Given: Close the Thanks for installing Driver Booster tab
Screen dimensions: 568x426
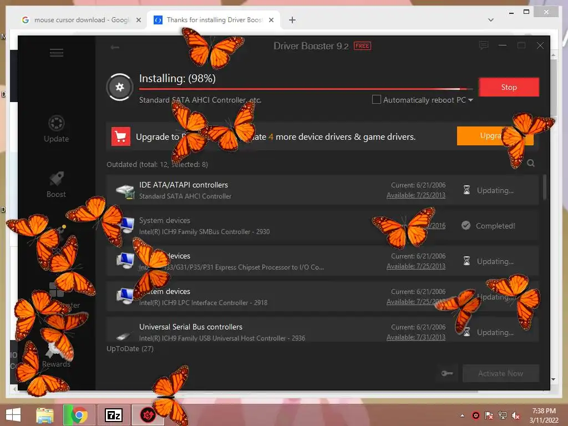Looking at the screenshot, I should click(271, 20).
